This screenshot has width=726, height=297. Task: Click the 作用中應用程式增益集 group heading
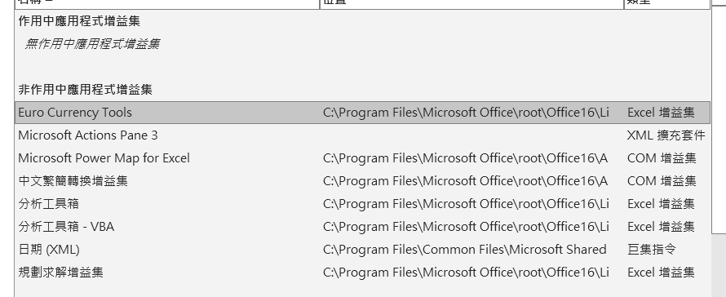[x=79, y=21]
